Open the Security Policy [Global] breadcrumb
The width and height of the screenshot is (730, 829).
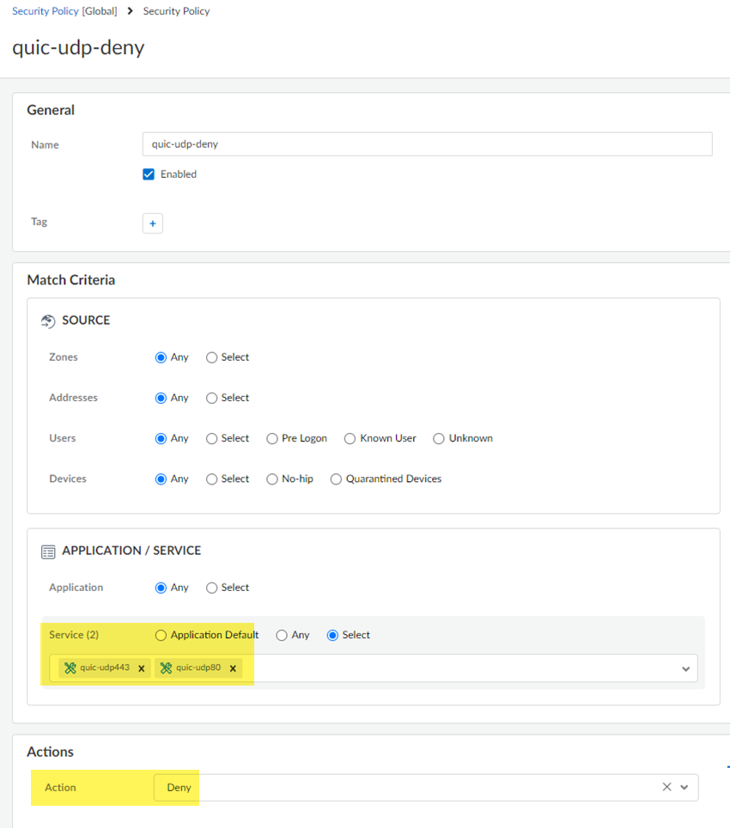click(64, 11)
